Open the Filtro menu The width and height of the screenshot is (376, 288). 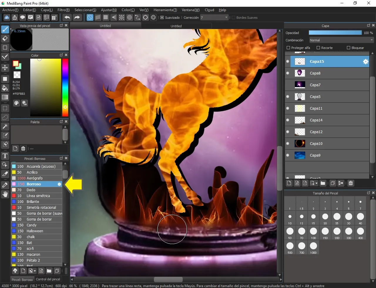pyautogui.click(x=64, y=10)
